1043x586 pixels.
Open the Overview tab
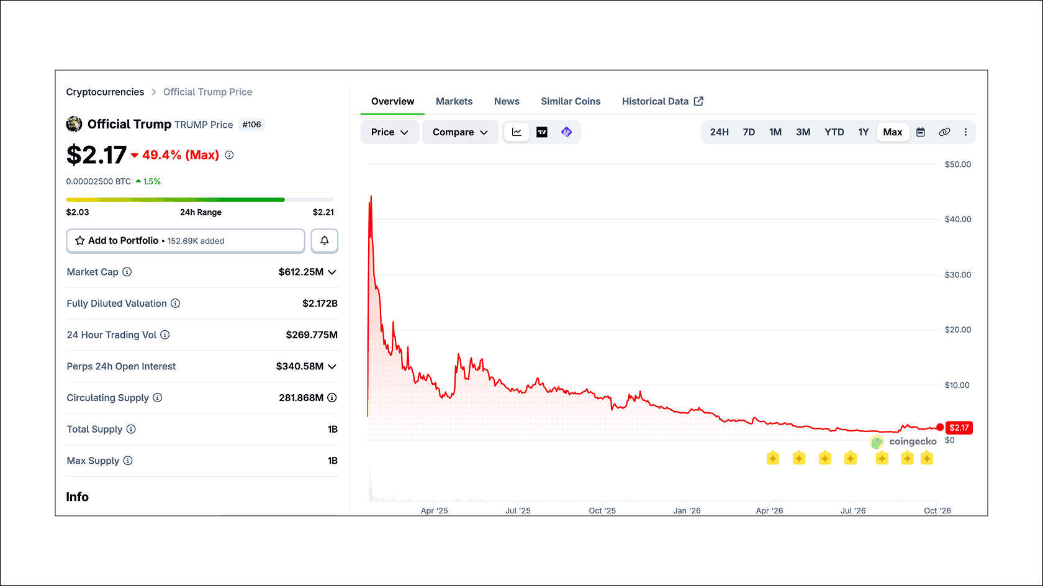point(392,101)
